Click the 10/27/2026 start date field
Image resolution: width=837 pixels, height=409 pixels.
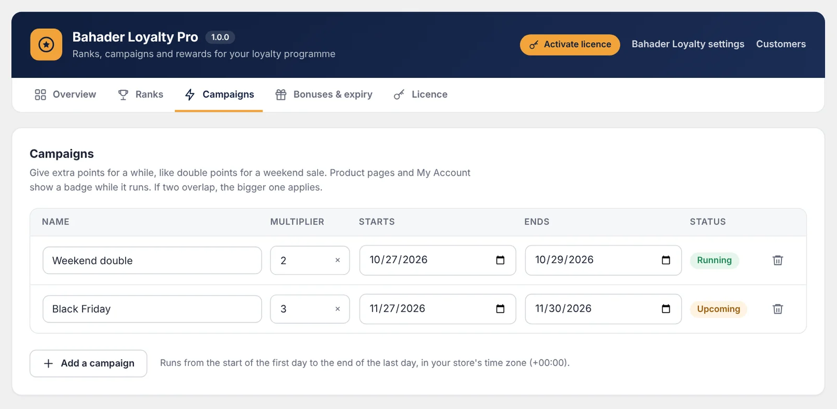tap(438, 260)
